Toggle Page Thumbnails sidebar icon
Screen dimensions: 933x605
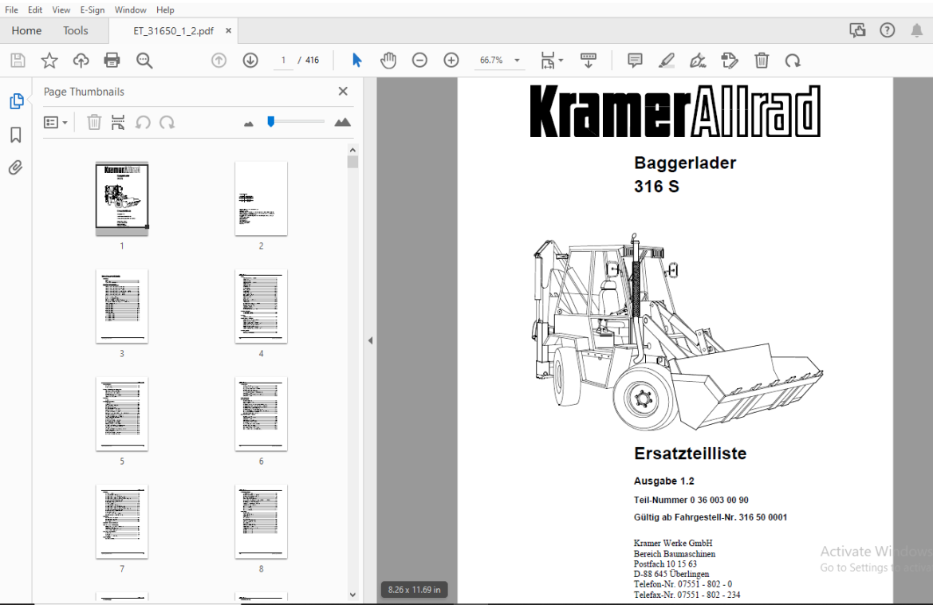coord(16,101)
